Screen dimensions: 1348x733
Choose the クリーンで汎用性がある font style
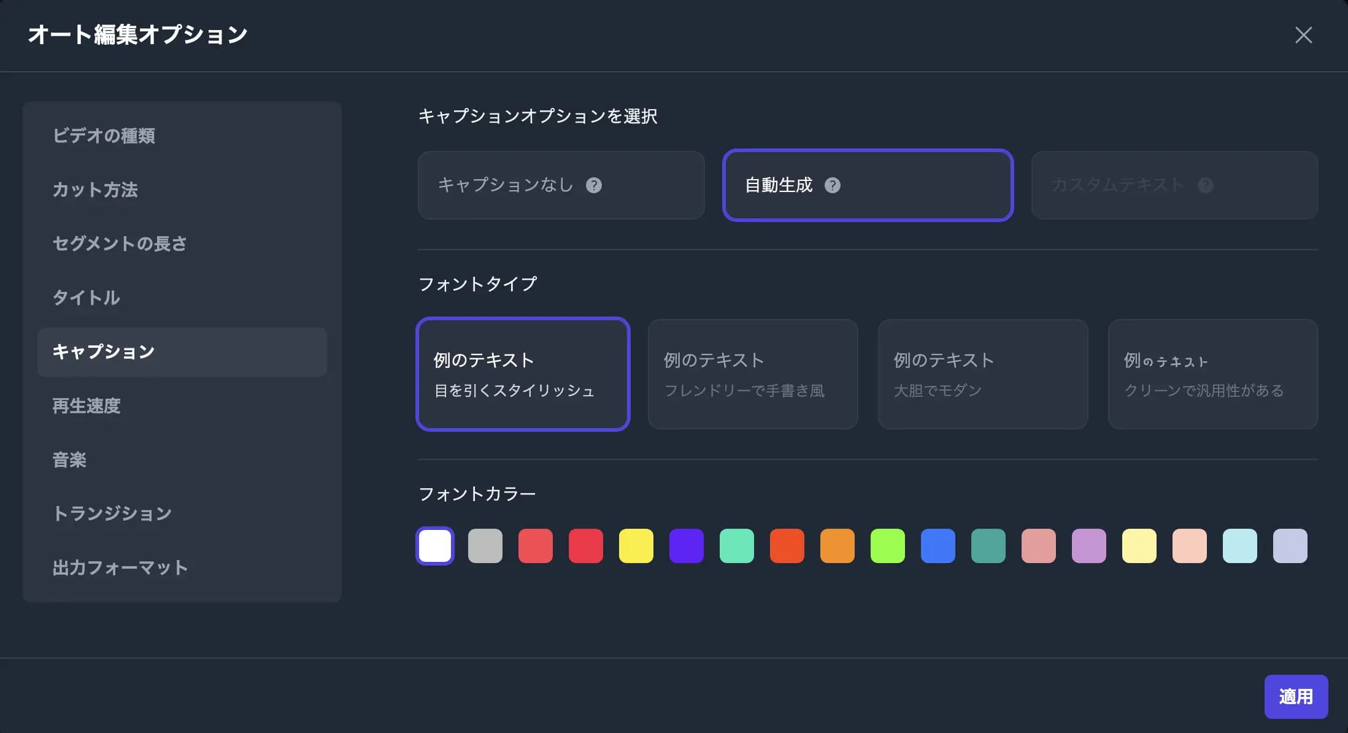click(x=1212, y=374)
